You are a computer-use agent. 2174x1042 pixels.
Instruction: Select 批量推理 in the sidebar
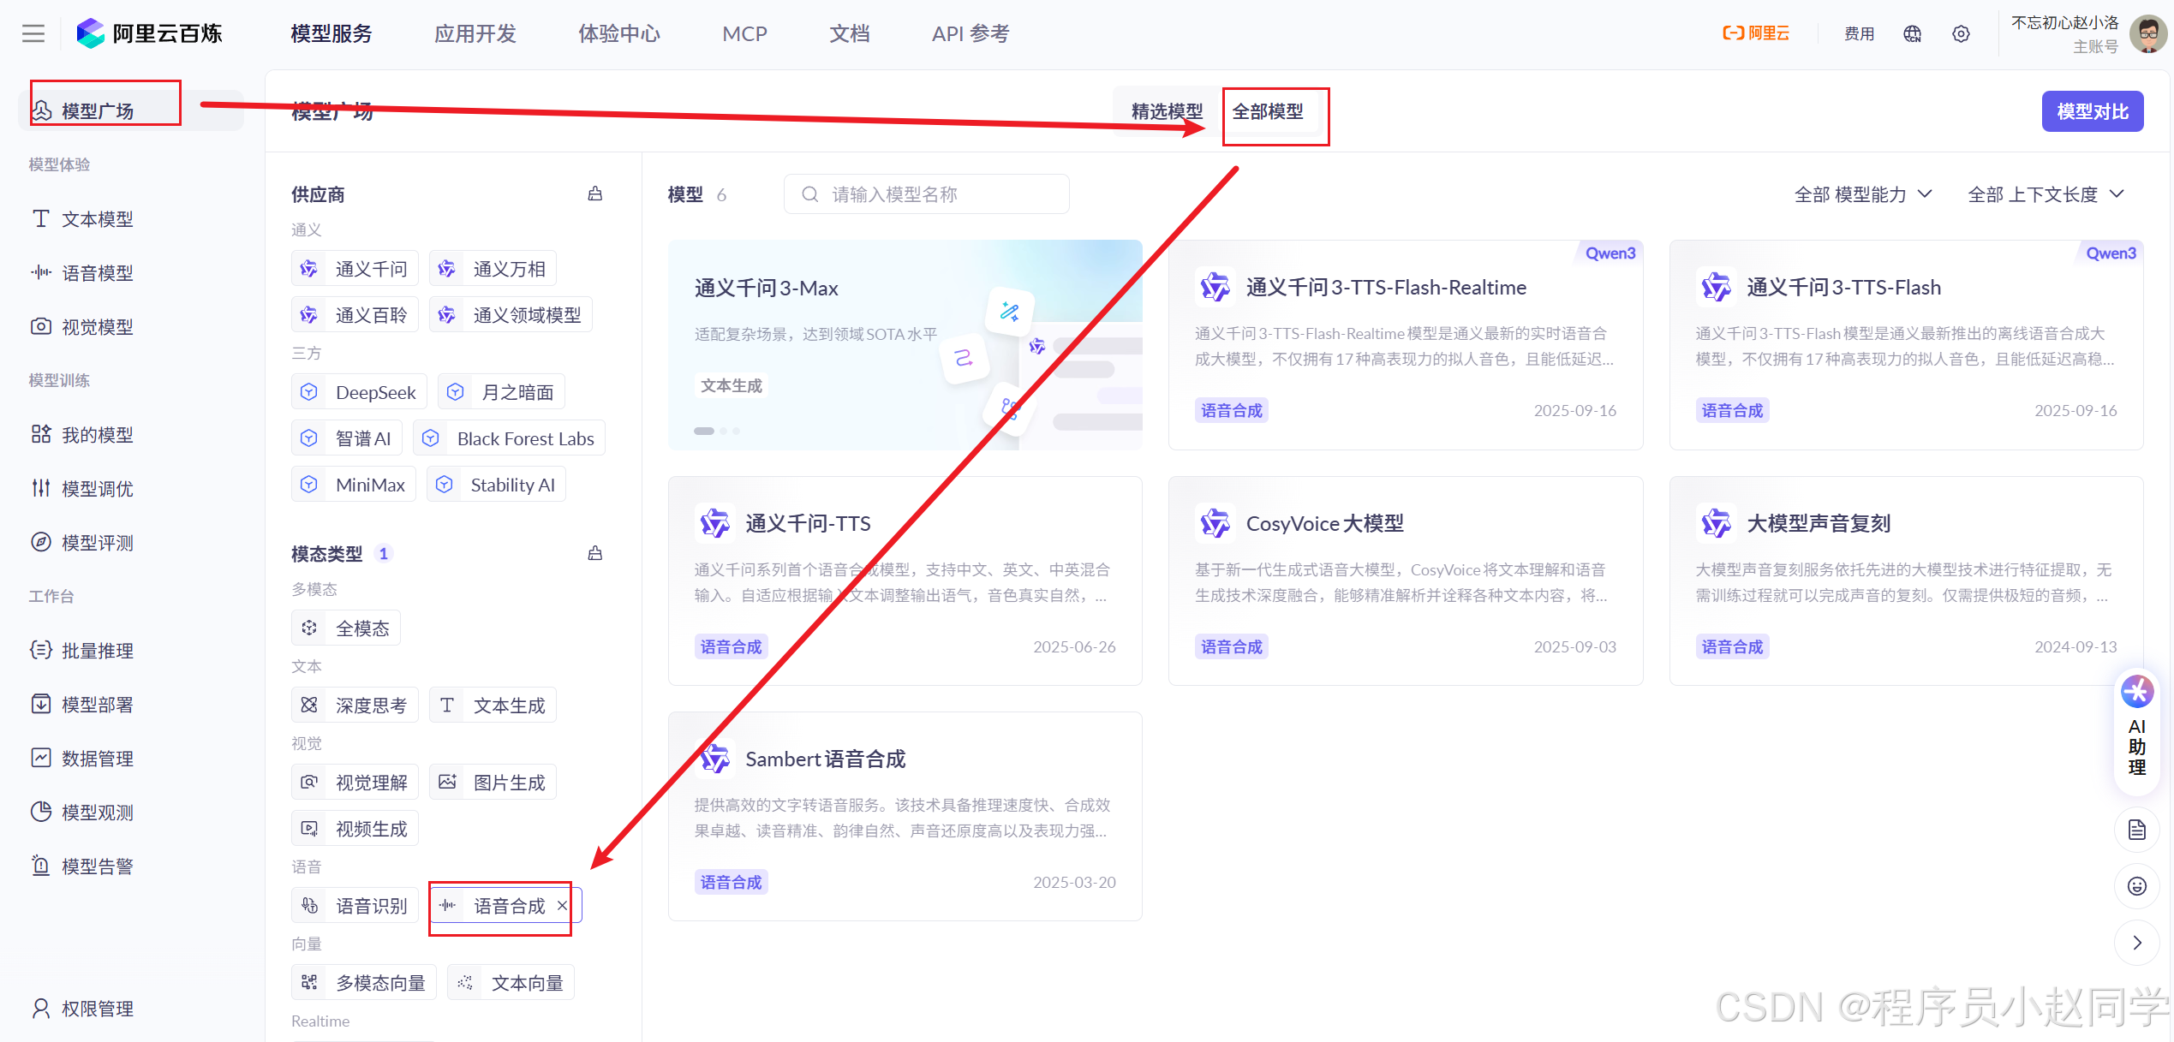(97, 650)
